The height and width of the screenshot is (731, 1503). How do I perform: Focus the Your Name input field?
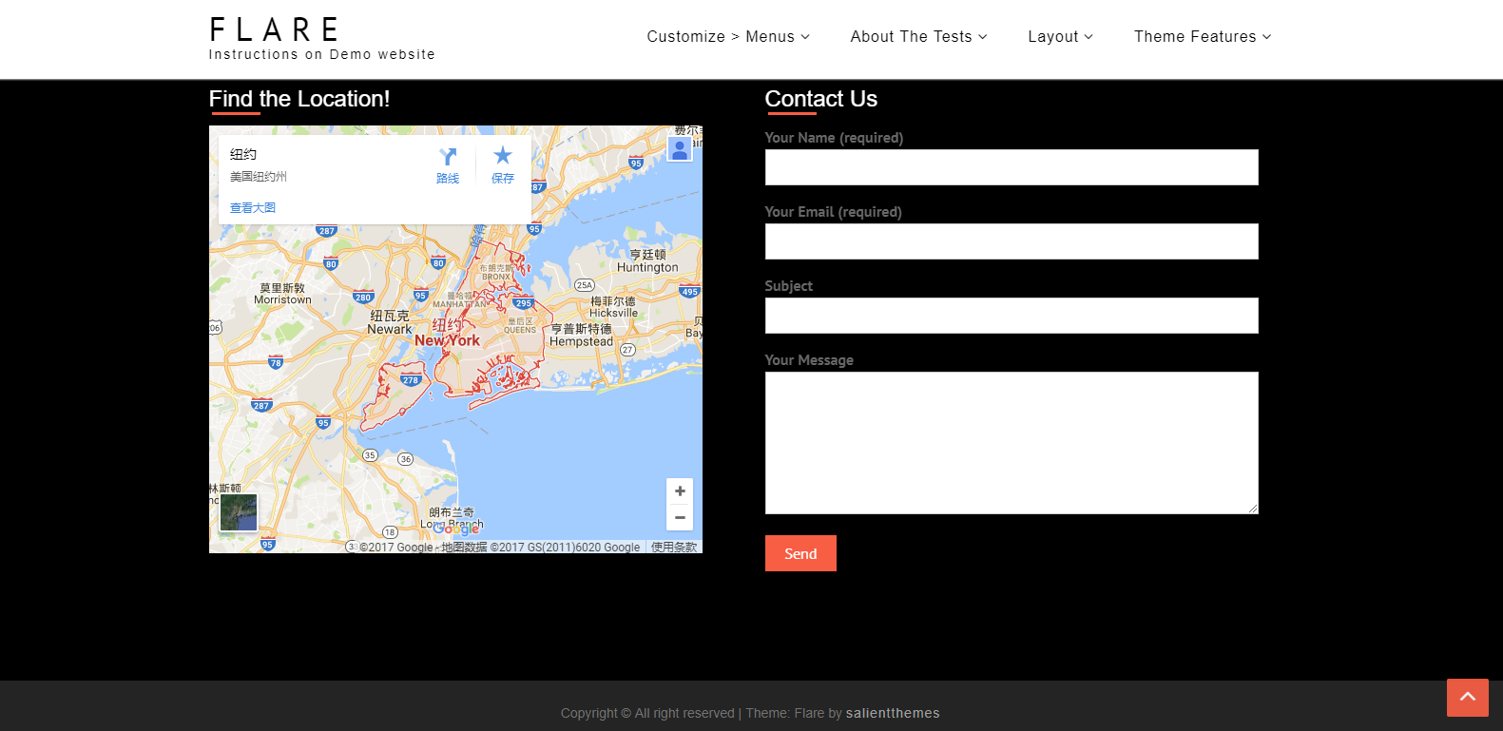tap(1012, 167)
